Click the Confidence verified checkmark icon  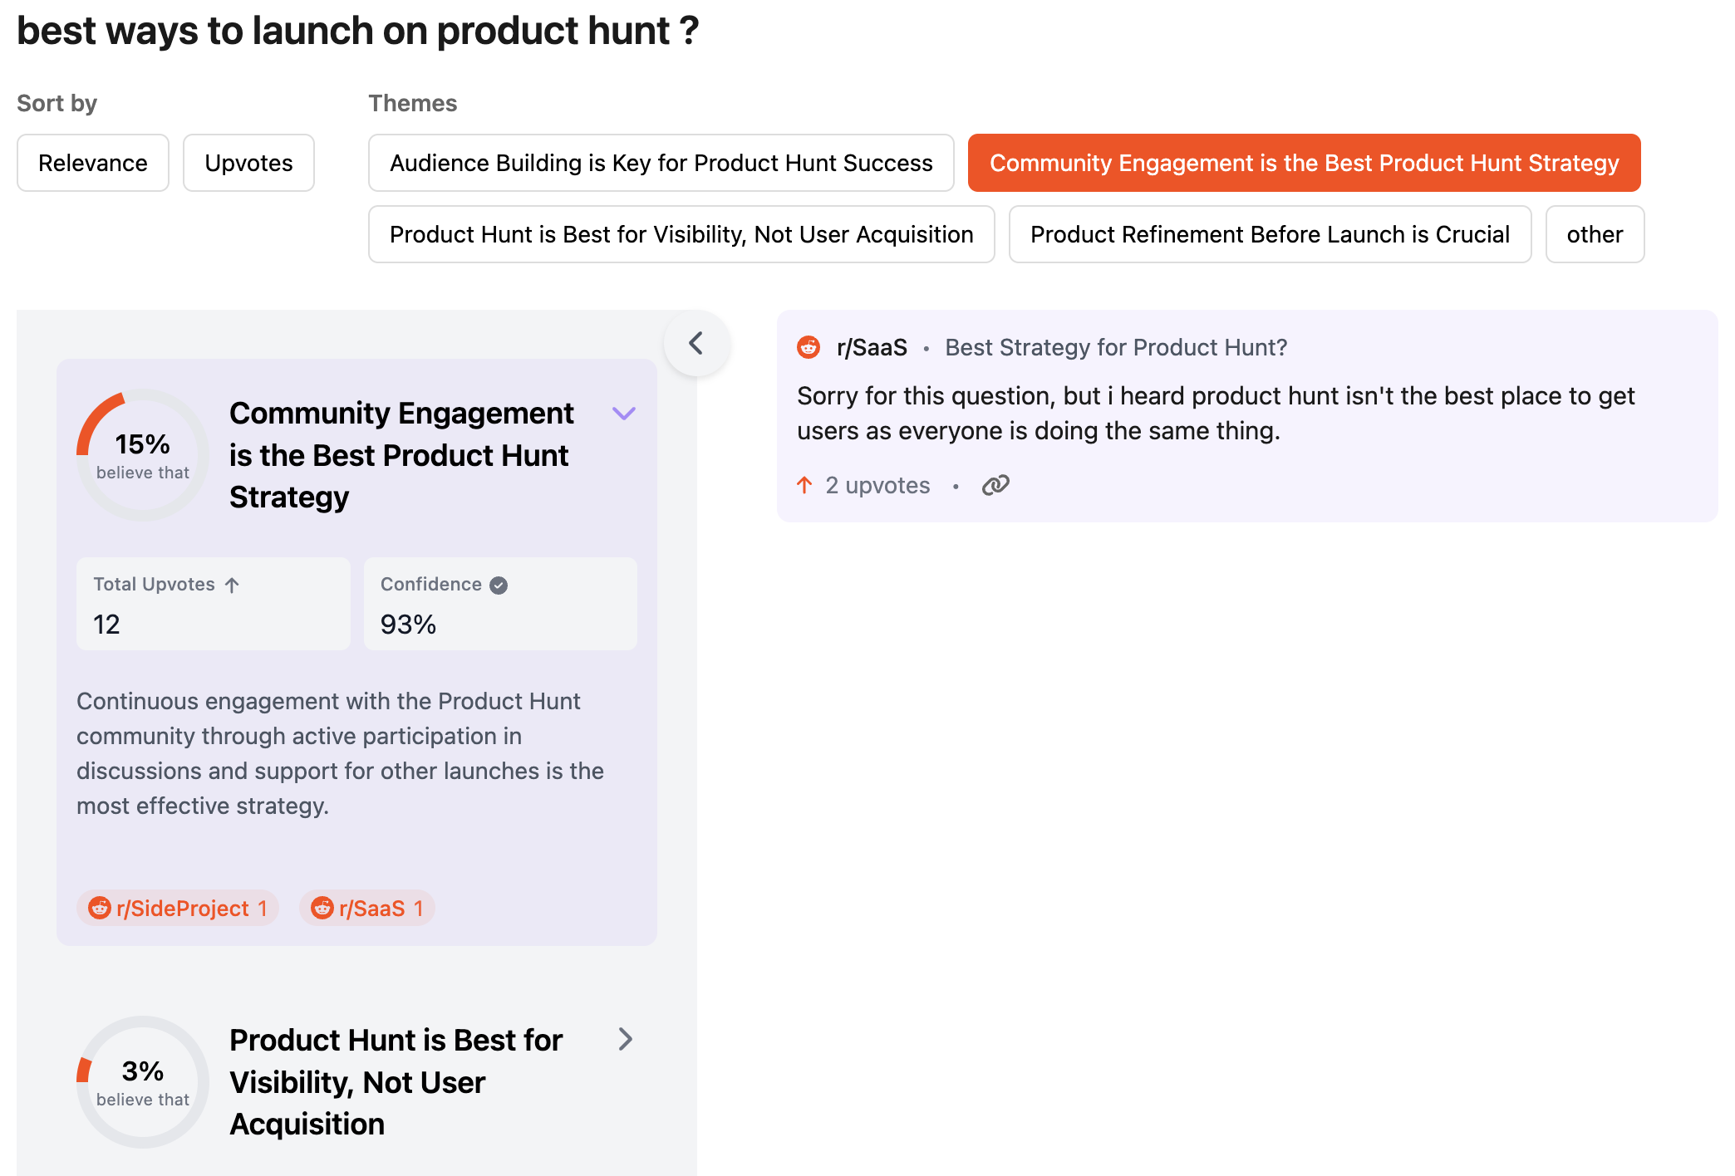point(499,586)
